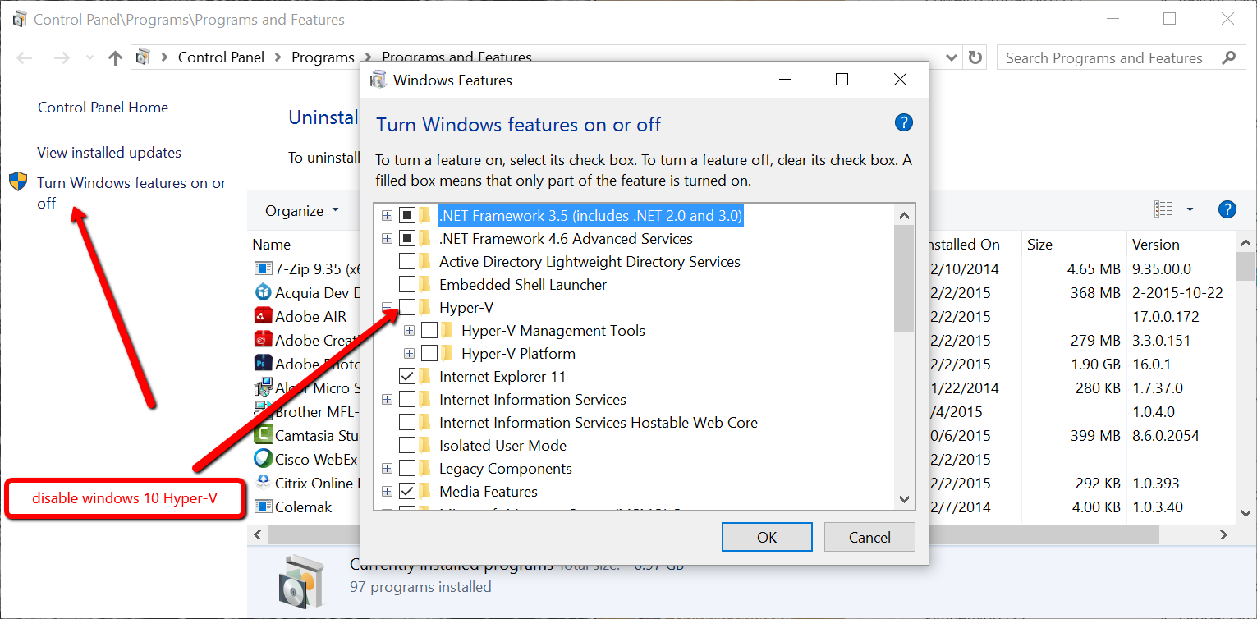Image resolution: width=1257 pixels, height=619 pixels.
Task: Expand Legacy Components node
Action: pyautogui.click(x=387, y=469)
